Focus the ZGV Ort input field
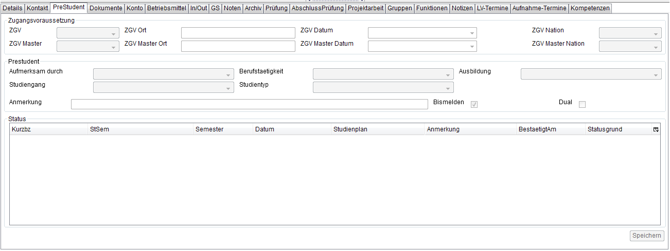670x251 pixels. (x=238, y=33)
